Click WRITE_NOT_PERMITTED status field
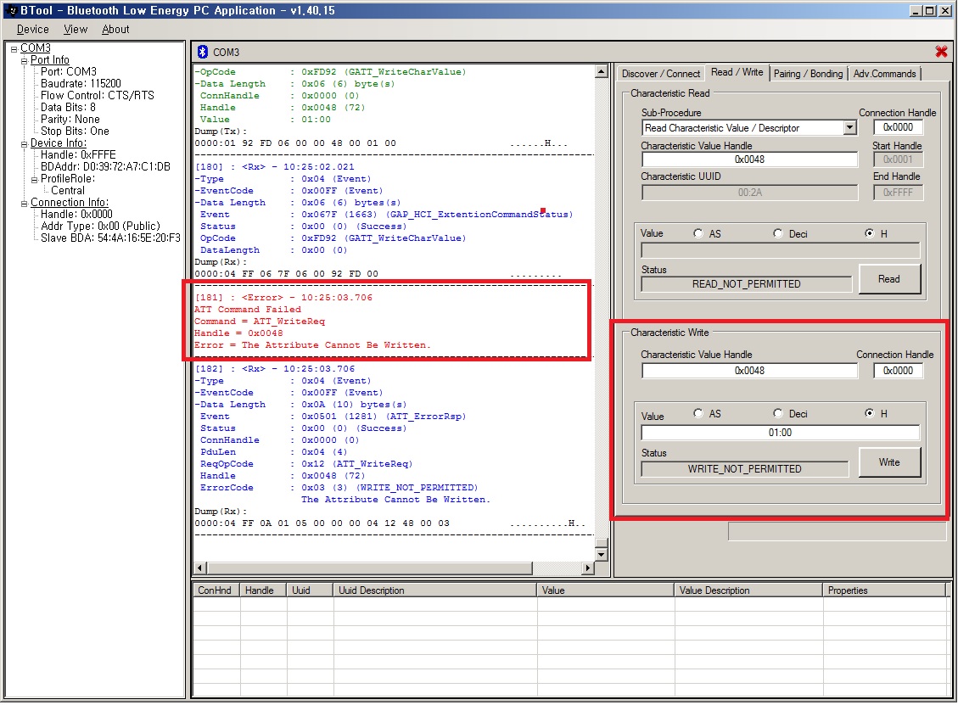958x705 pixels. pyautogui.click(x=745, y=469)
